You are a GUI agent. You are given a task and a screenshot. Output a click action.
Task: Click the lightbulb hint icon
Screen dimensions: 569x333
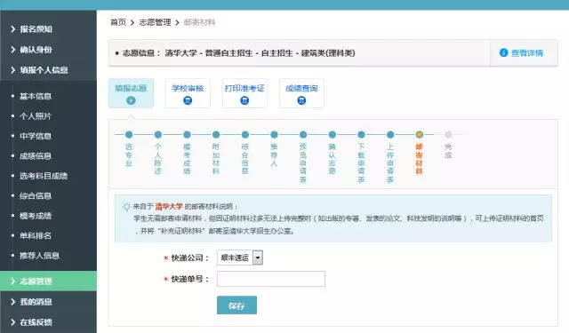coord(126,207)
